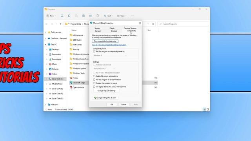Click the Name column header
The height and width of the screenshot is (141, 251).
[x=74, y=30]
